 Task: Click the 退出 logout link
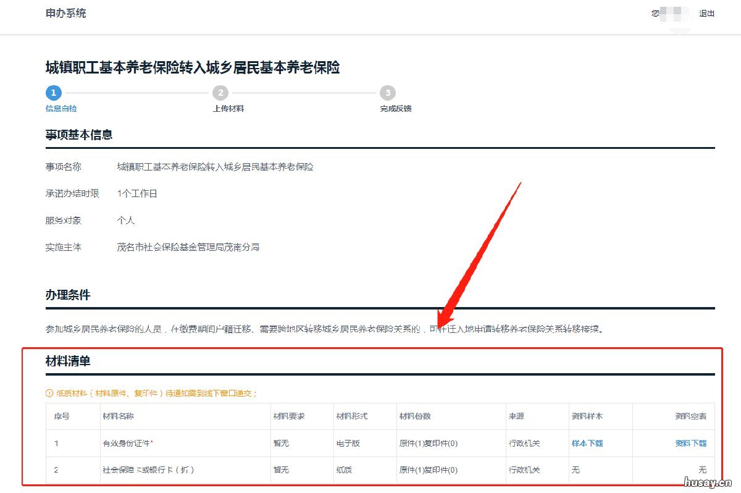click(706, 14)
